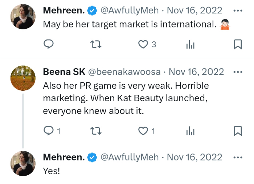Visit the @beenakawoosa handle link
Viewport: 254px width, 184px height.
coord(124,72)
